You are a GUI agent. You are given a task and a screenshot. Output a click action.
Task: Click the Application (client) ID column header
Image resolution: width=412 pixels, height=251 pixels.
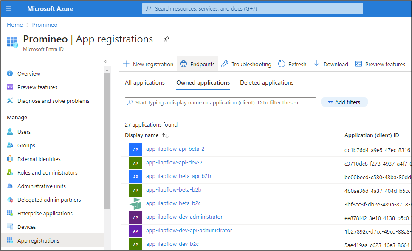(372, 135)
